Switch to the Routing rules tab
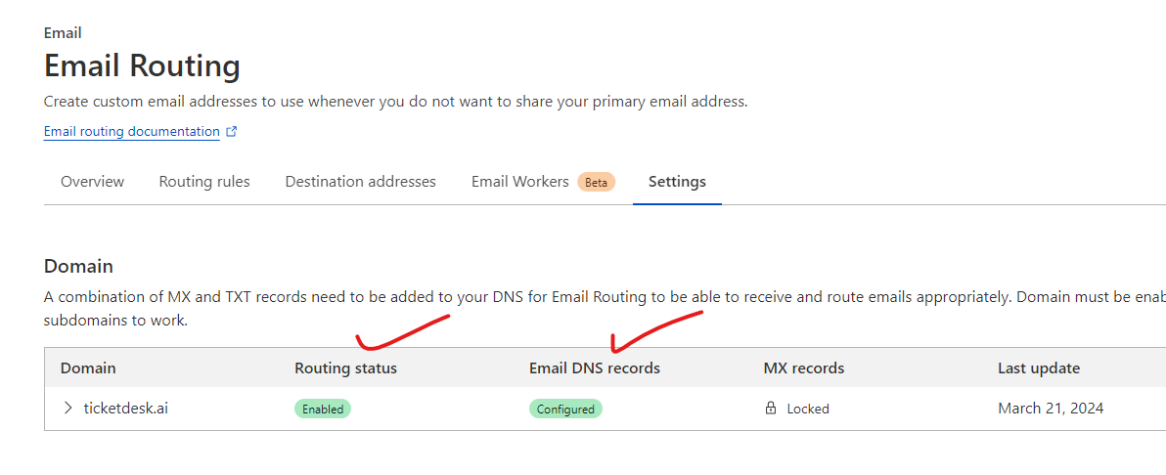 point(204,182)
